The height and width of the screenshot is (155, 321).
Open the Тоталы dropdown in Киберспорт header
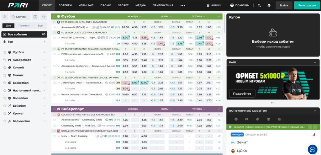click(198, 109)
